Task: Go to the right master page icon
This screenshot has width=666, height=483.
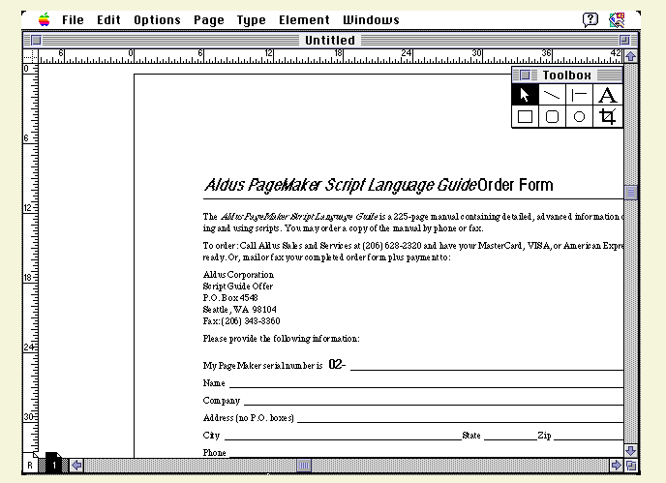Action: click(31, 466)
